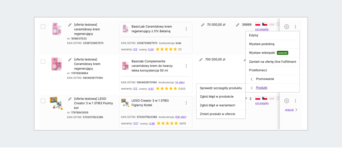Open the 5.00 rating link
Image resolution: width=342 pixels, height=148 pixels.
coord(151,49)
